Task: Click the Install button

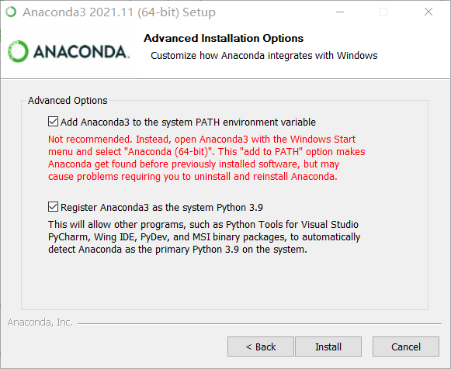Action: point(328,347)
